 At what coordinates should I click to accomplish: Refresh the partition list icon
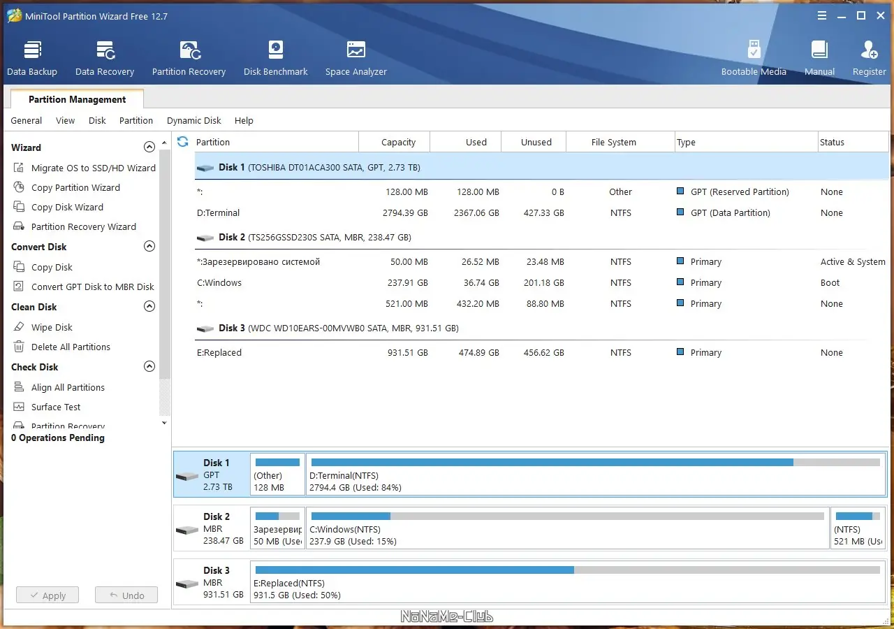coord(183,142)
